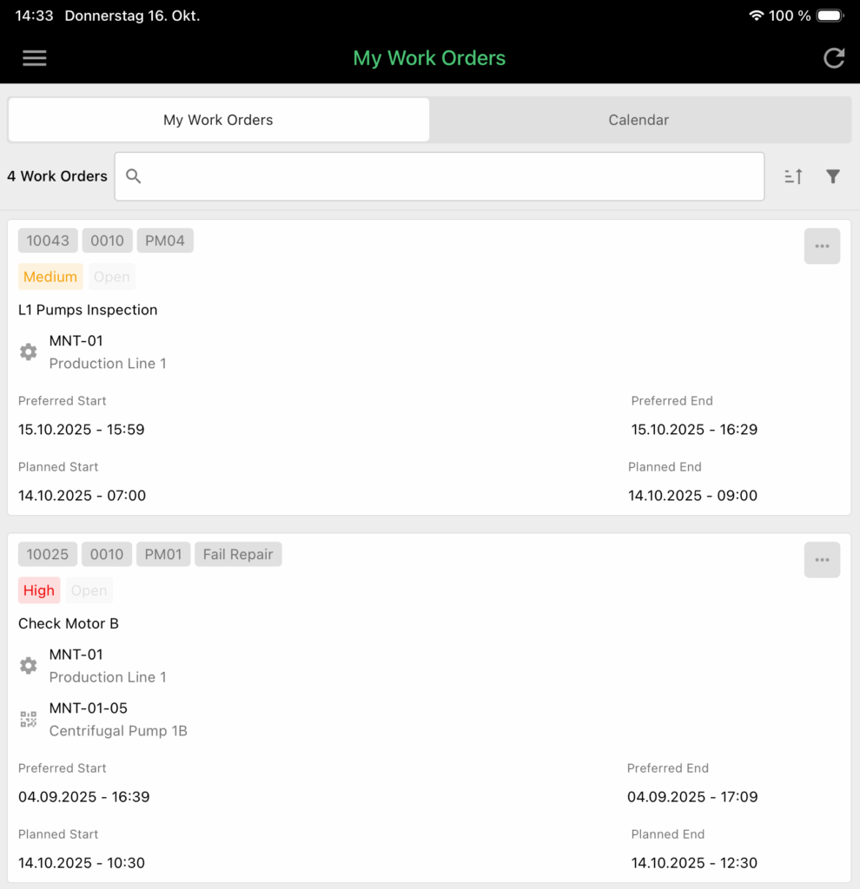This screenshot has width=860, height=889.
Task: Open the Check Motor B work order
Action: [x=69, y=623]
